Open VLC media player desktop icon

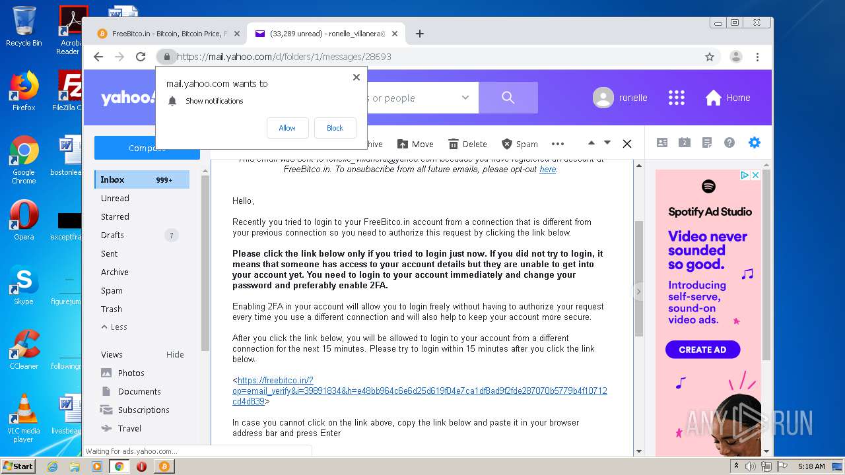click(x=24, y=419)
